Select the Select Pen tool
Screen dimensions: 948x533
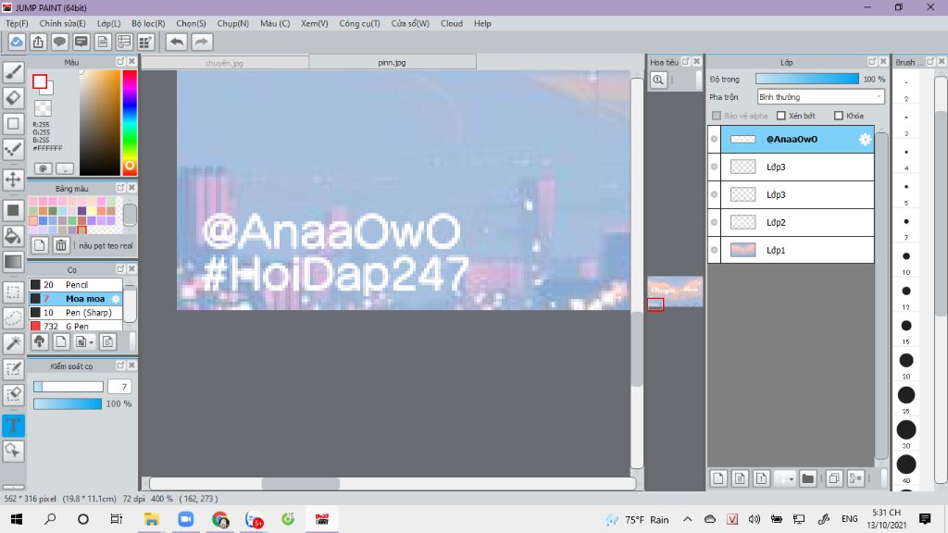tap(13, 369)
